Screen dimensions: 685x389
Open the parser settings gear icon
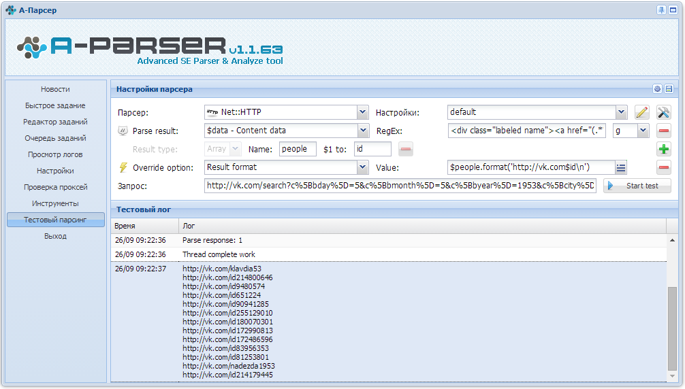pyautogui.click(x=657, y=89)
